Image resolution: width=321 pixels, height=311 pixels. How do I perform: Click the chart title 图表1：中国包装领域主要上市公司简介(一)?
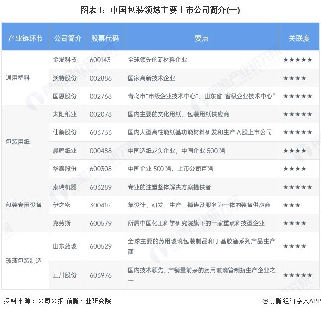point(160,10)
